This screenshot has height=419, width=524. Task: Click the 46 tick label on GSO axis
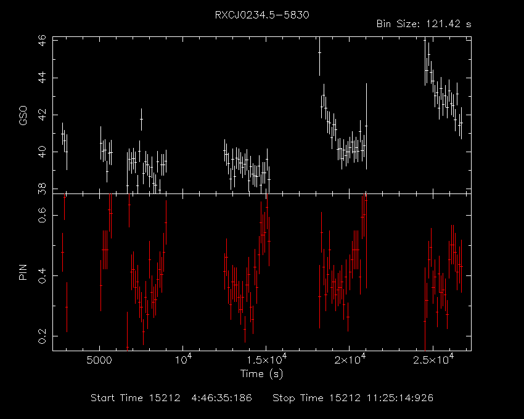click(43, 41)
